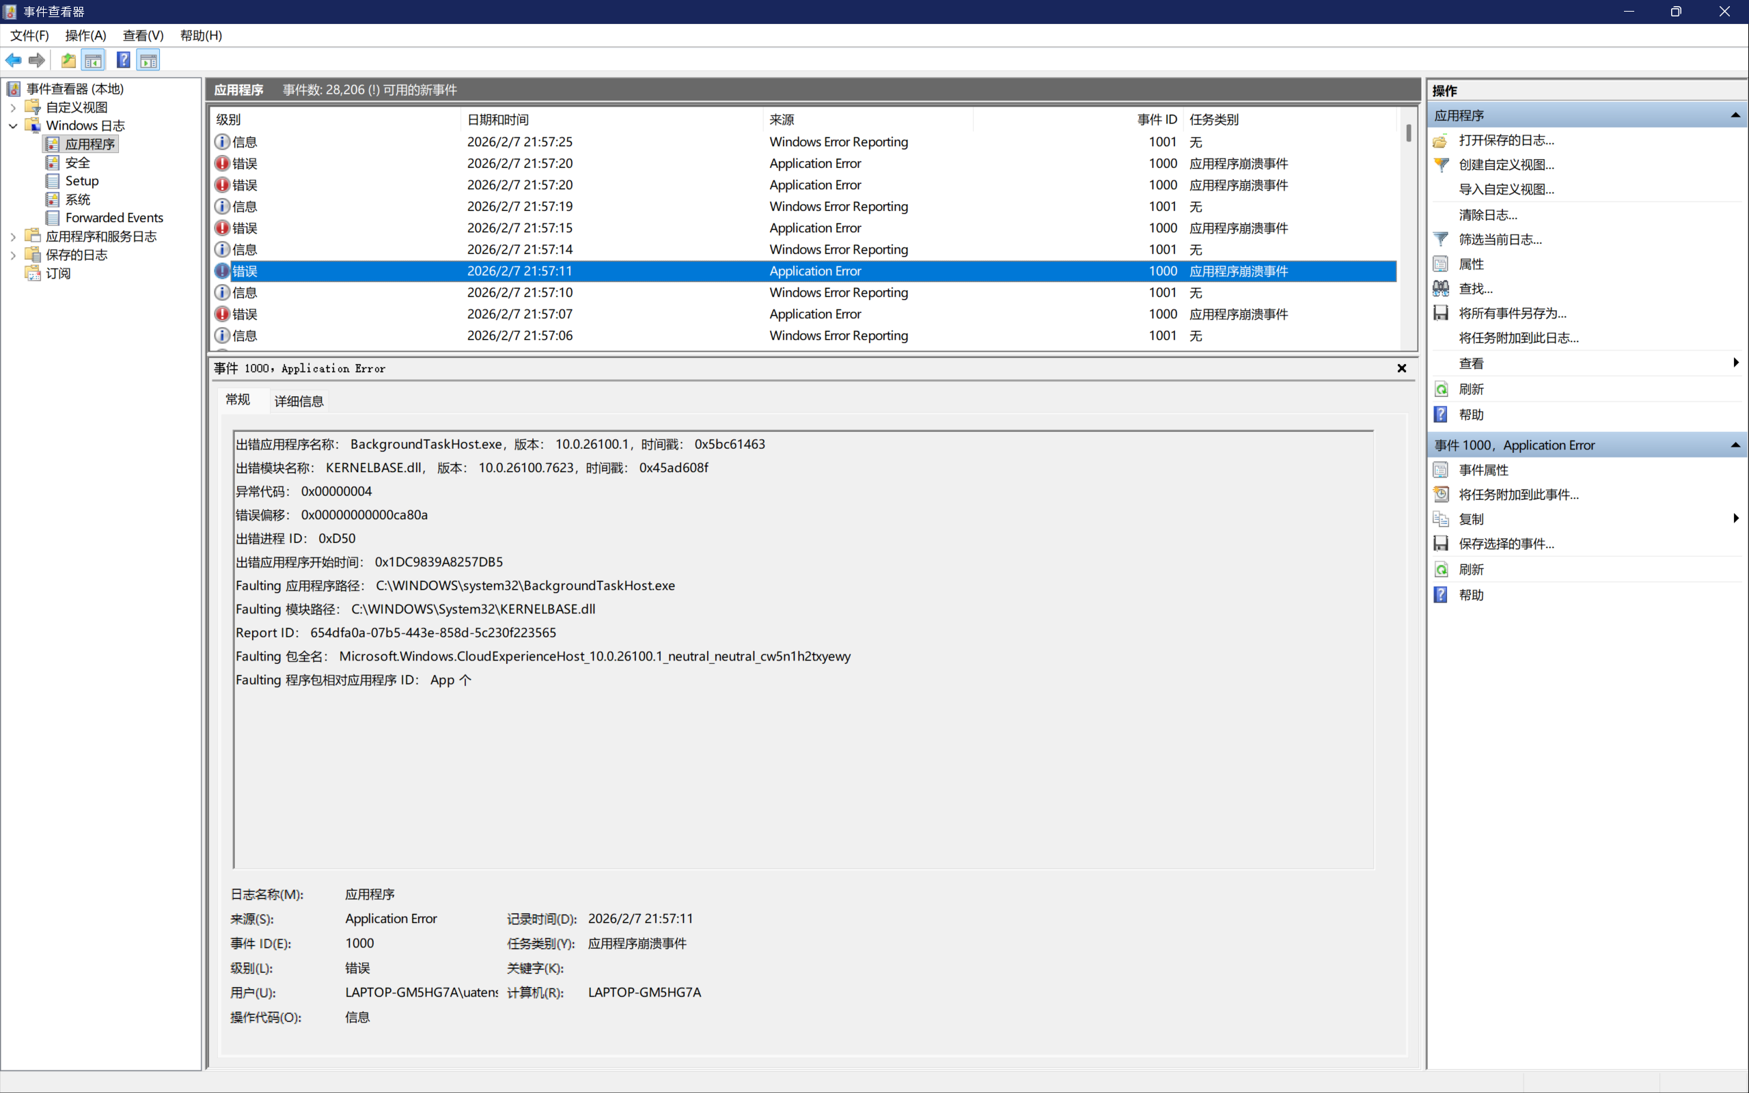1749x1093 pixels.
Task: Click the Help question mark toolbar icon
Action: [124, 61]
